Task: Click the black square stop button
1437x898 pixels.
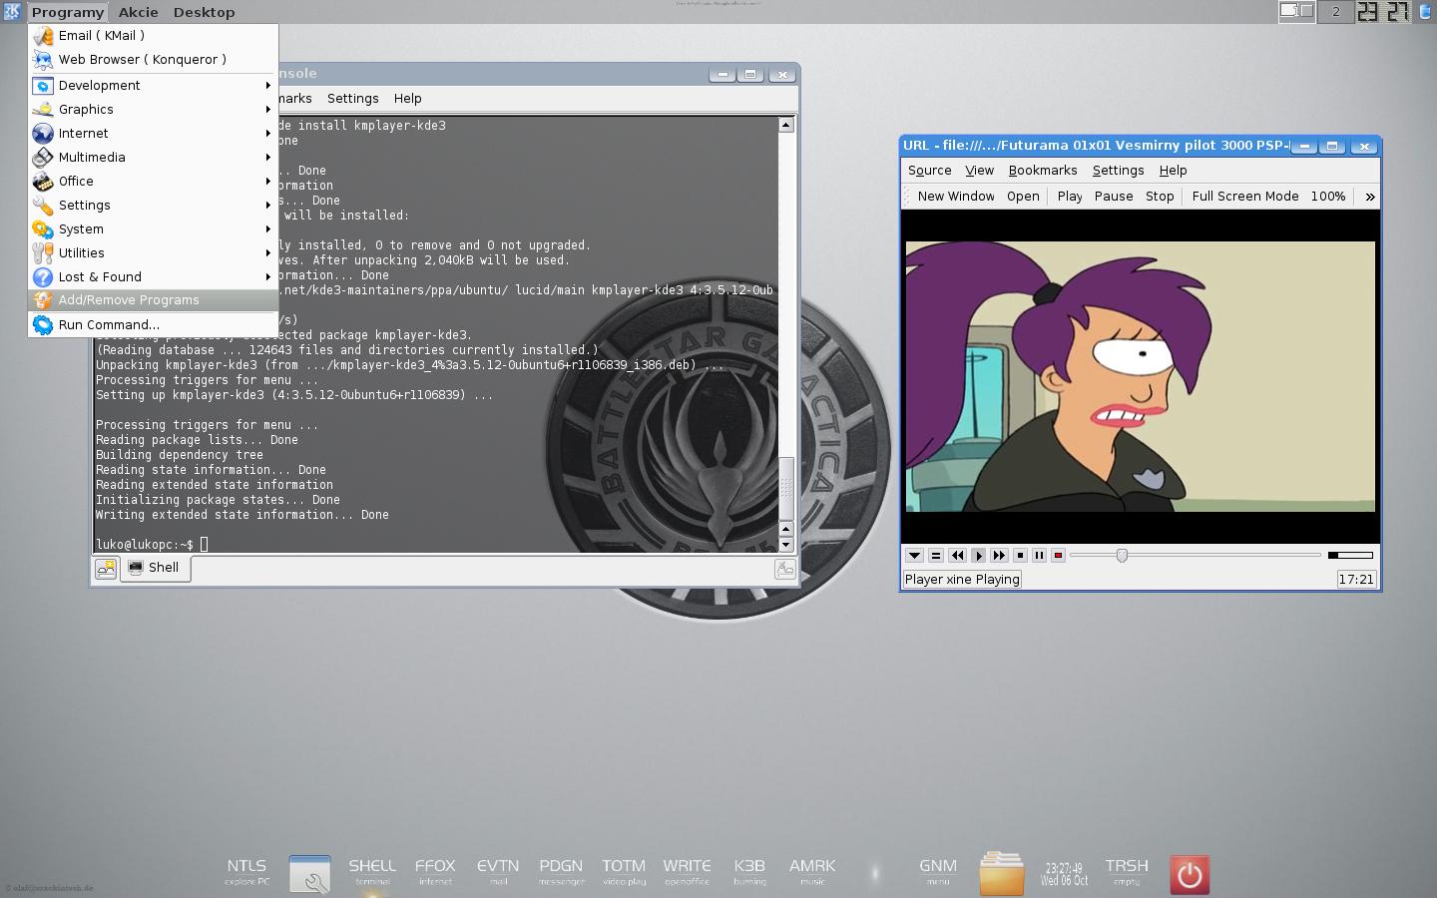Action: click(1020, 555)
